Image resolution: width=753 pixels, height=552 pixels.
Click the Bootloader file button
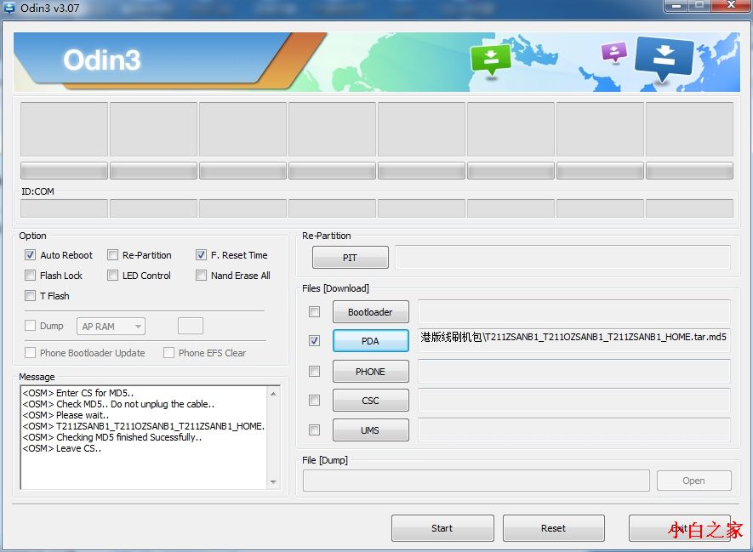(371, 312)
